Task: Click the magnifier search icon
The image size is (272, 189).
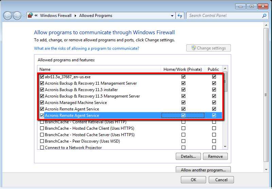Action: 264,16
